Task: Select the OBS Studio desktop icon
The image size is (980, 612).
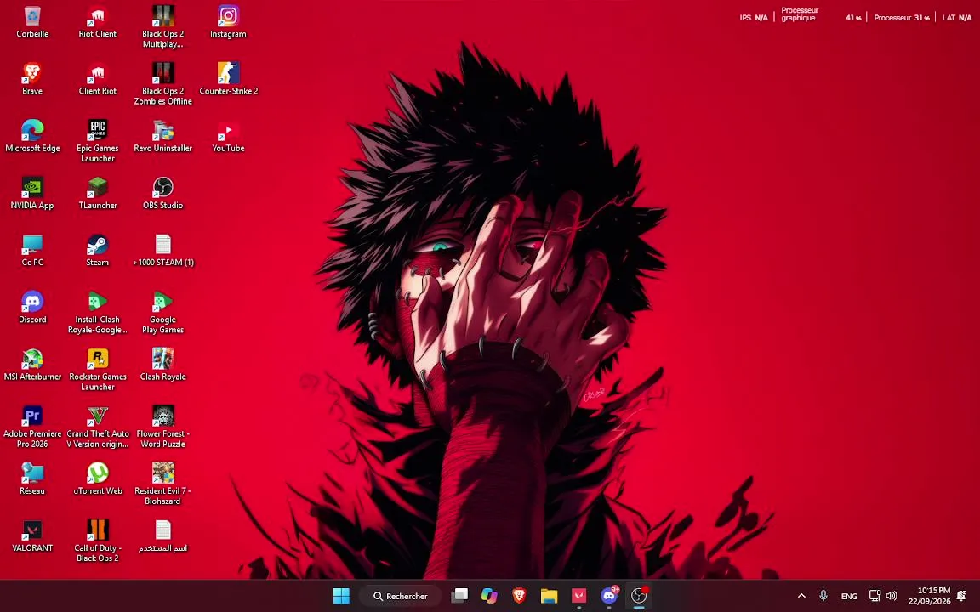Action: point(163,194)
